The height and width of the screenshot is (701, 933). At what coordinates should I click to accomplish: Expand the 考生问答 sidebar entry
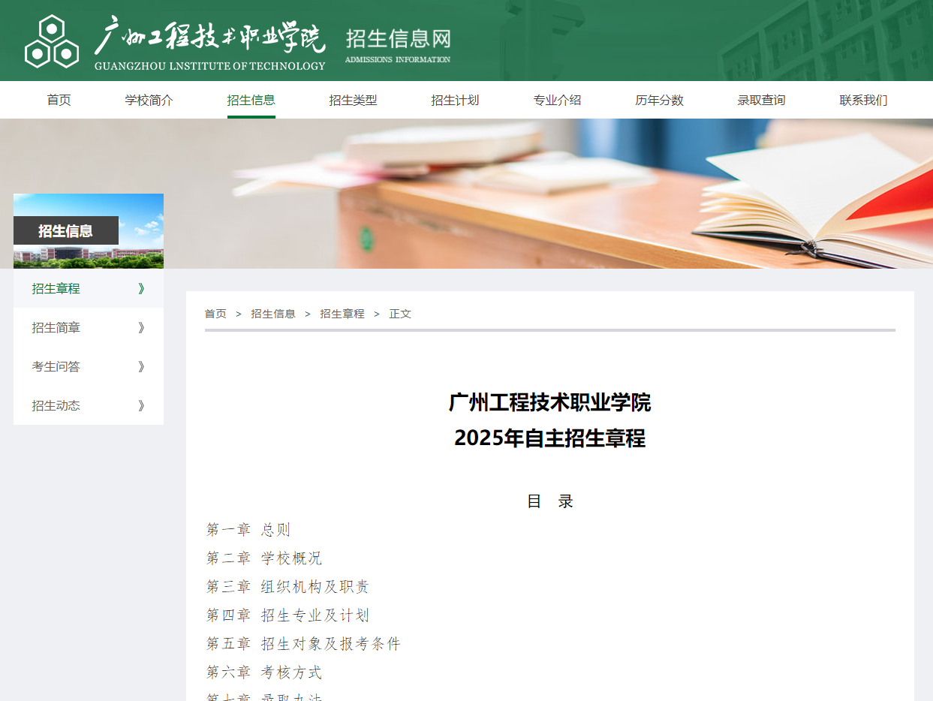pos(141,366)
